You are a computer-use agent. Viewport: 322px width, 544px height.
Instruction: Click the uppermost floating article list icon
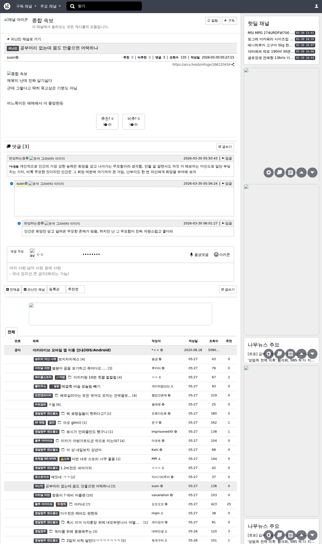(x=291, y=173)
